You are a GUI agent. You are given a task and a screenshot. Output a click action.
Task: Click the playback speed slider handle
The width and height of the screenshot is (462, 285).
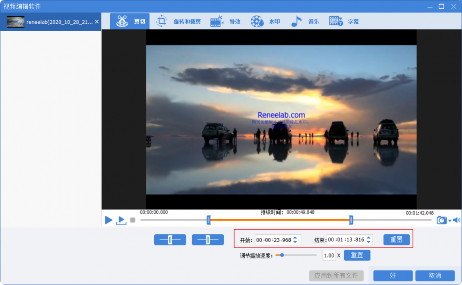click(x=282, y=255)
